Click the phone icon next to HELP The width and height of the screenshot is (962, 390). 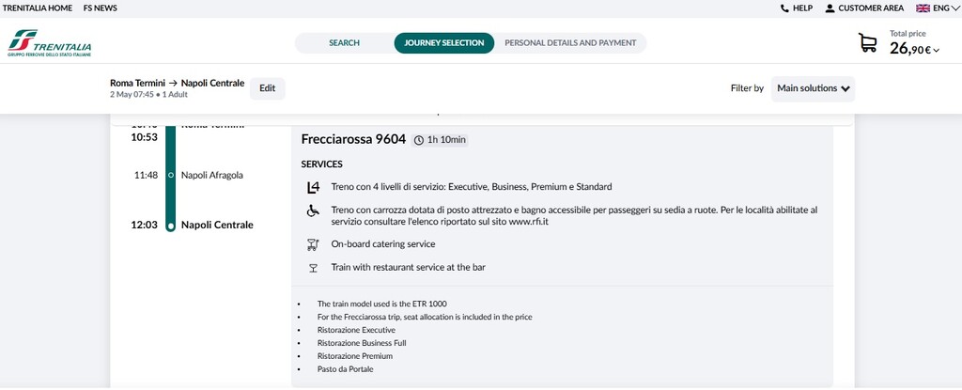pos(784,8)
